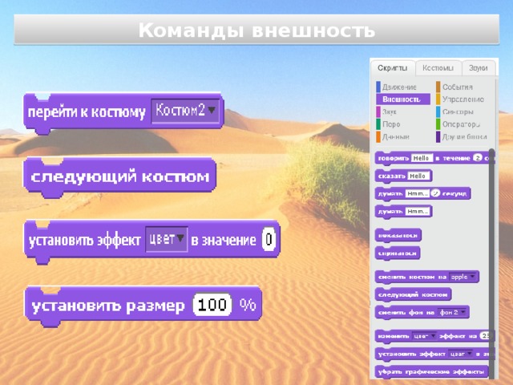Open the Костюм2 costume dropdown

(185, 111)
